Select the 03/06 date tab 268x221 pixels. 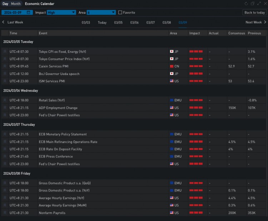click(134, 22)
